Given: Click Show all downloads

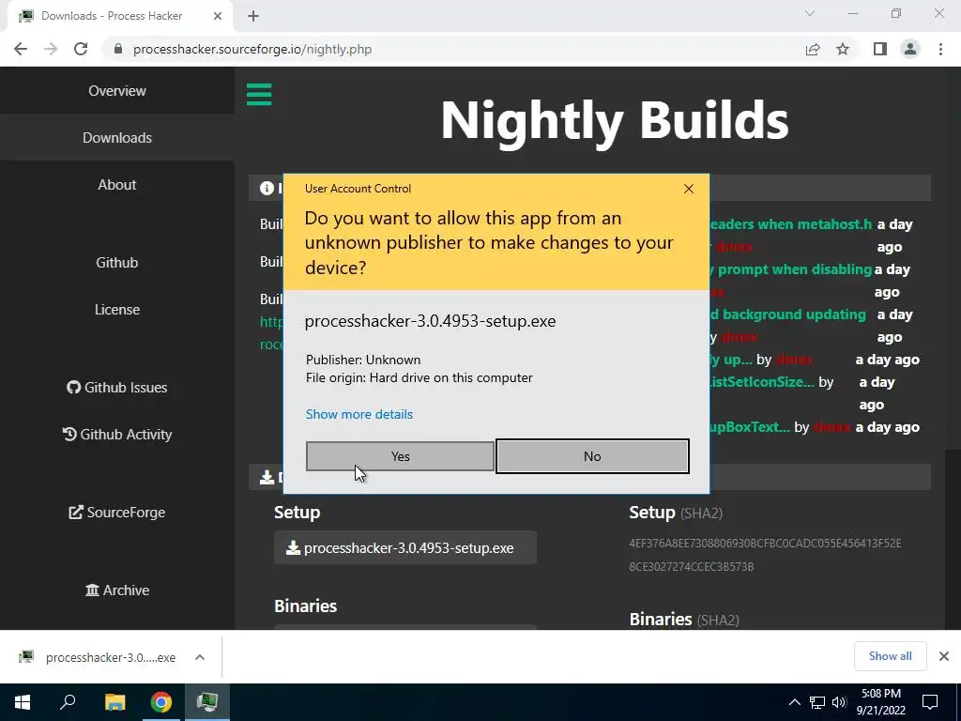Looking at the screenshot, I should click(x=890, y=656).
